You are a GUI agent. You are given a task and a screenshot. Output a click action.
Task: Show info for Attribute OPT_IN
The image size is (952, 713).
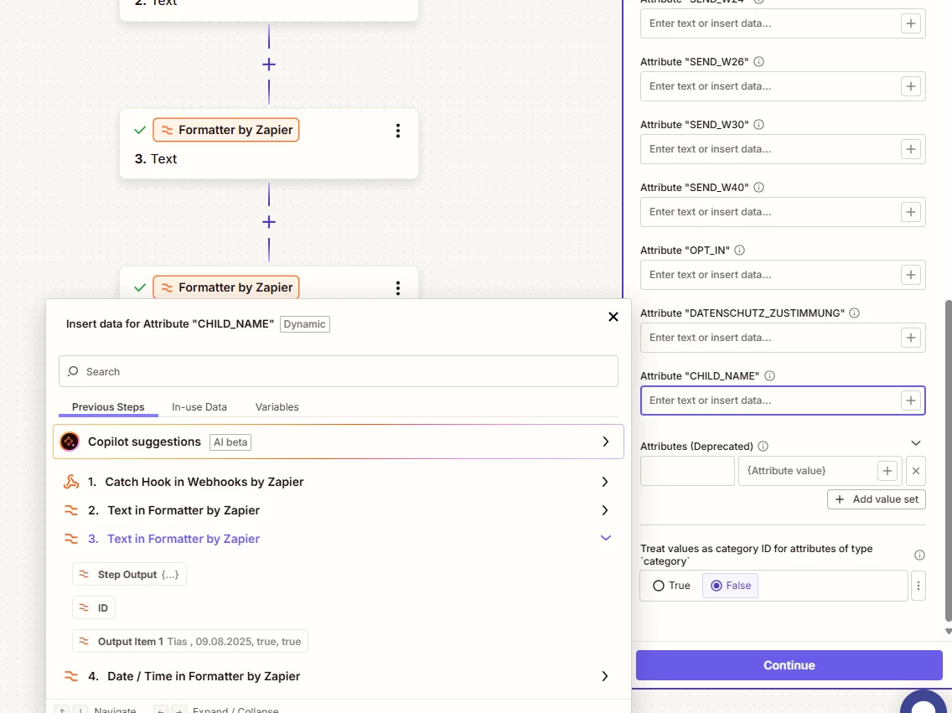(x=739, y=250)
